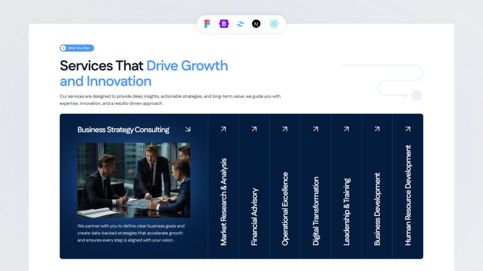Select the Digital Transformation vertical label
This screenshot has width=483, height=271.
point(315,211)
